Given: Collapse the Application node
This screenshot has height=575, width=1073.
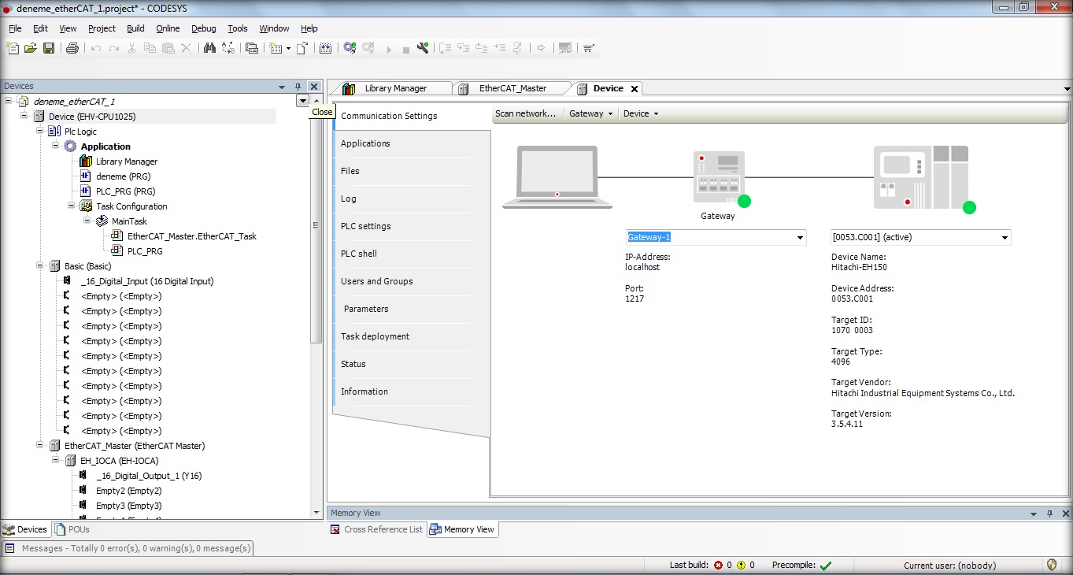Looking at the screenshot, I should (x=56, y=146).
